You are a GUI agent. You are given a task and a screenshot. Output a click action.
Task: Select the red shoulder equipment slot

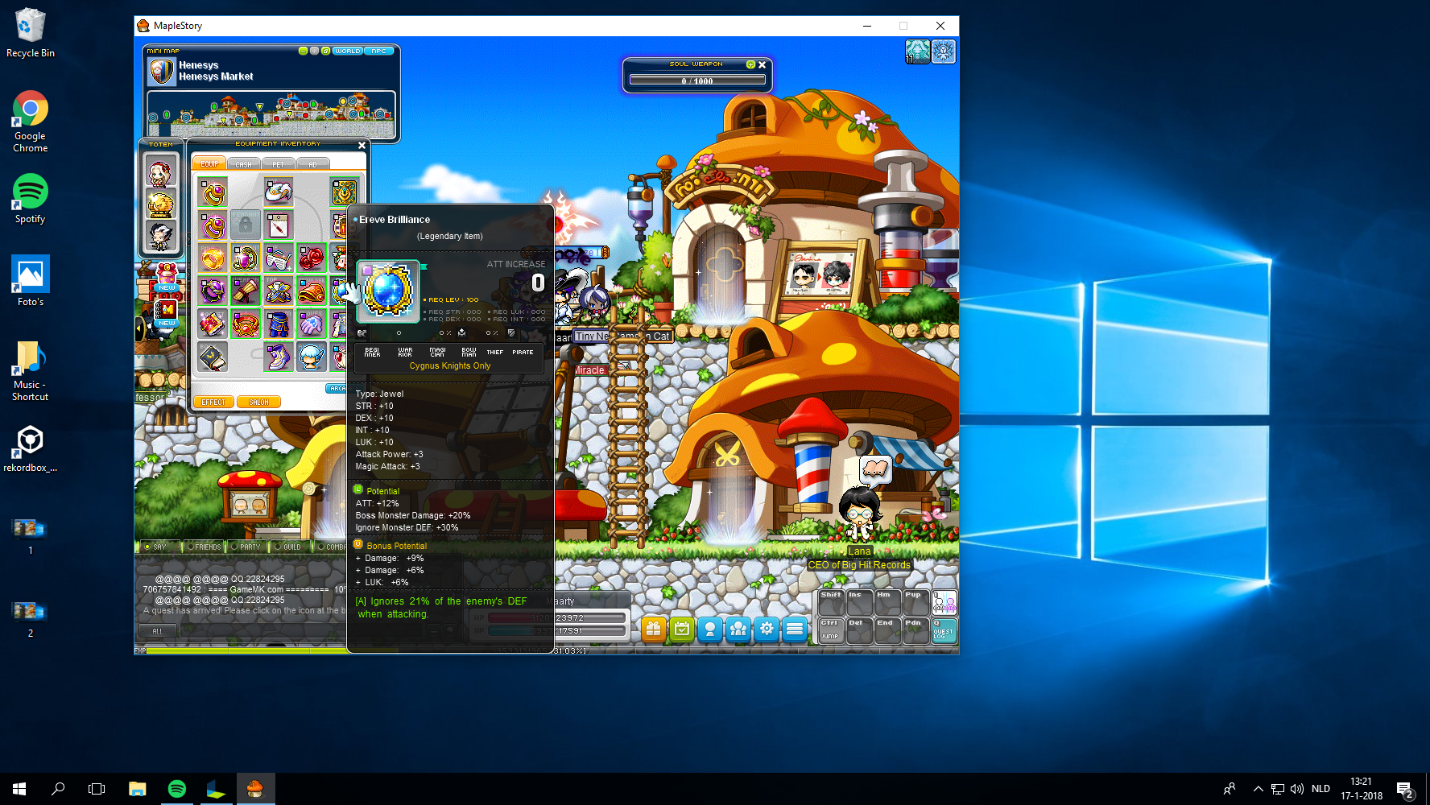[x=311, y=291]
